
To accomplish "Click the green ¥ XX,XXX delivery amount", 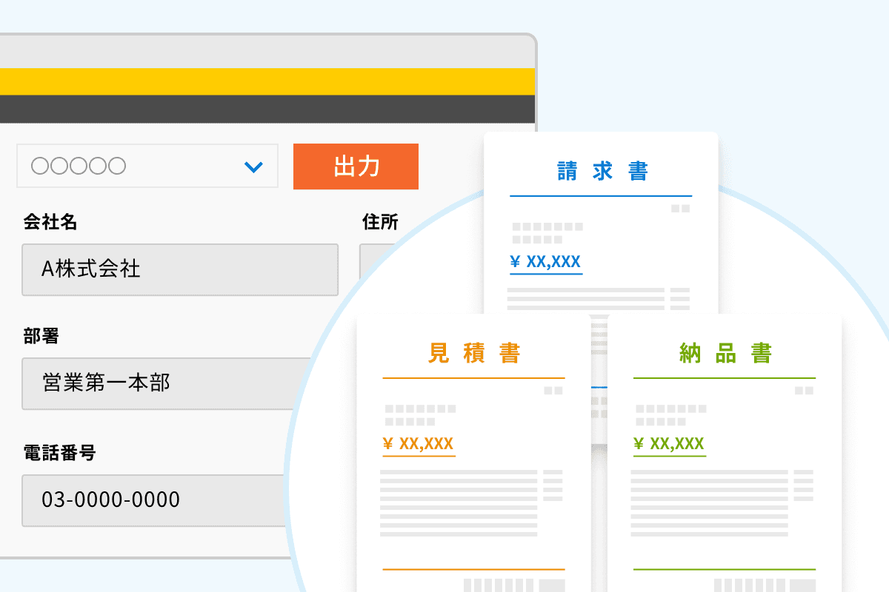I will click(669, 444).
